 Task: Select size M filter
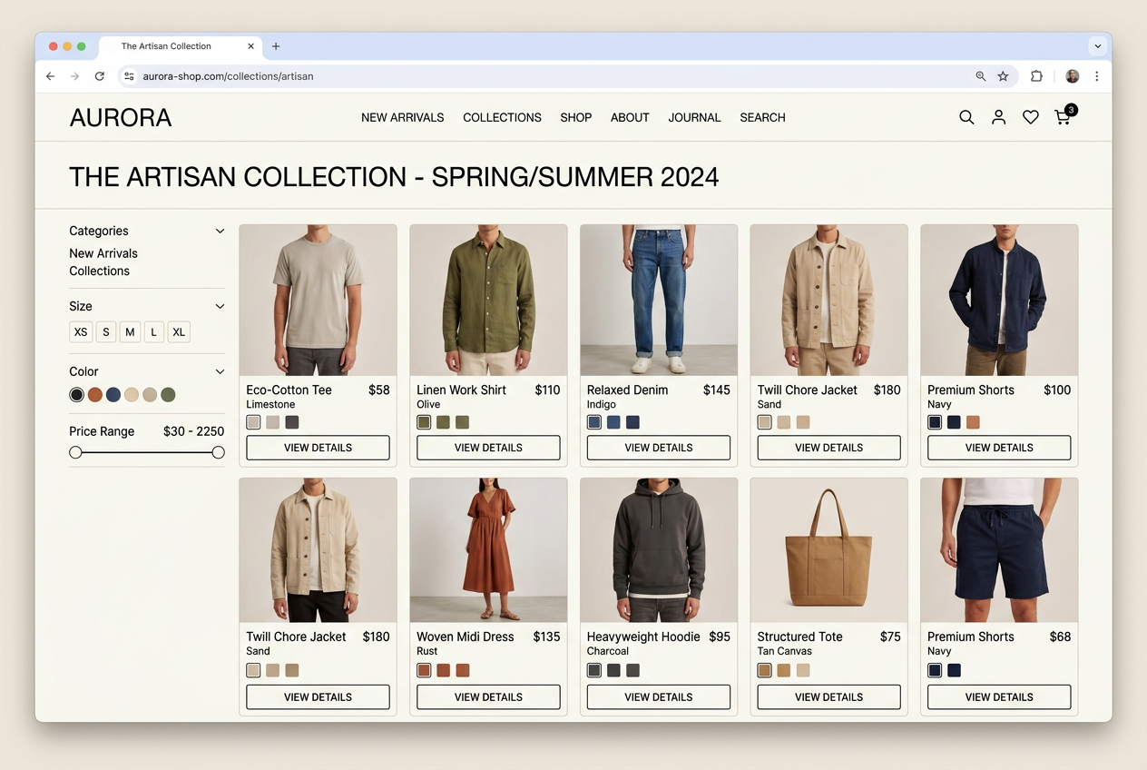pos(130,332)
